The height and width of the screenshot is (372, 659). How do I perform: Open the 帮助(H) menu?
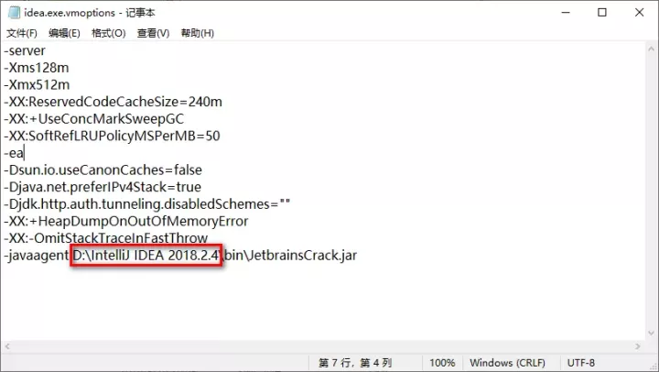[x=198, y=33]
